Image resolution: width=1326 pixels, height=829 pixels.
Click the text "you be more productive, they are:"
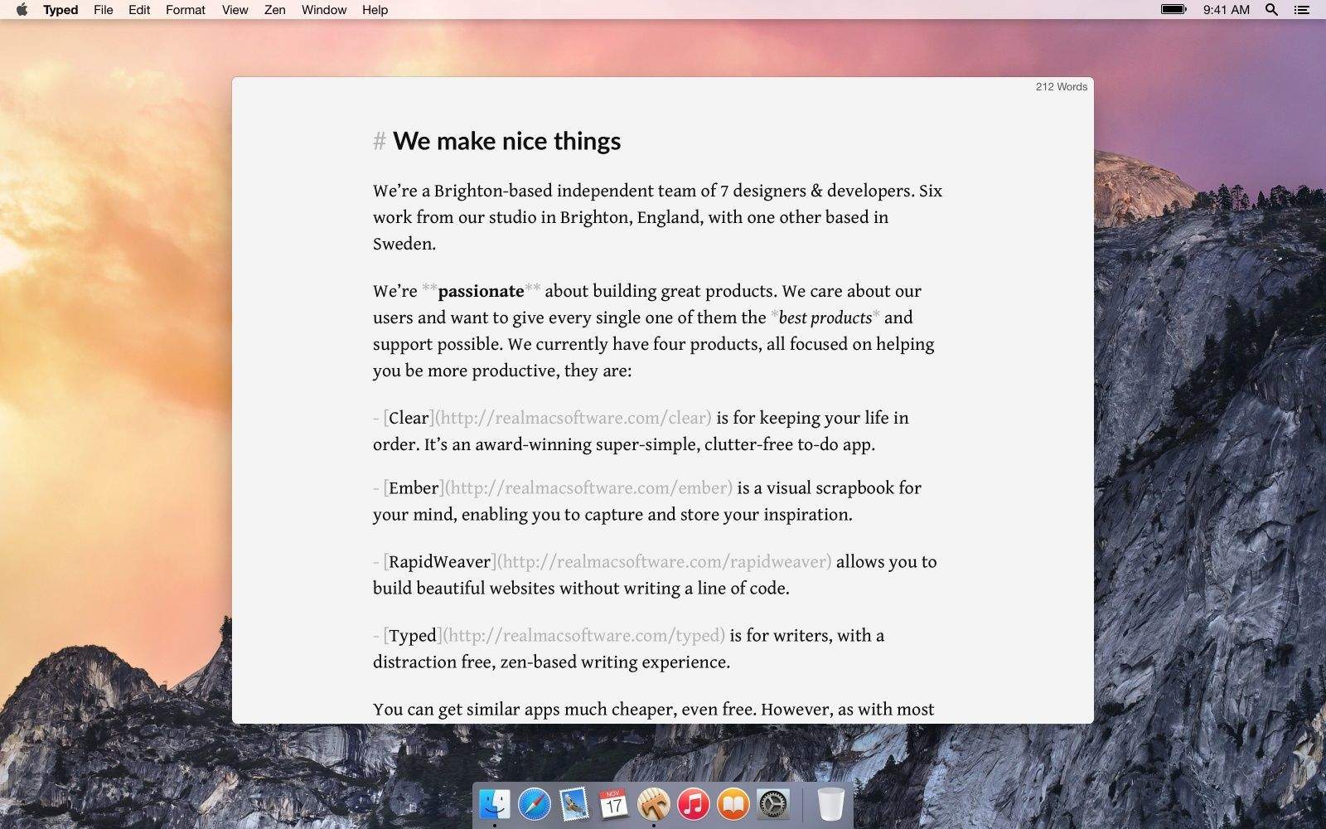tap(502, 371)
